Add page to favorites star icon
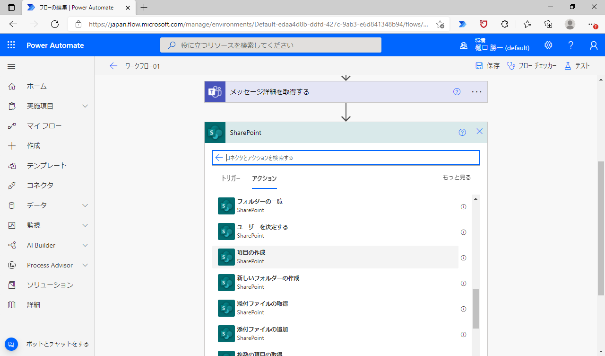Image resolution: width=605 pixels, height=356 pixels. pos(440,24)
